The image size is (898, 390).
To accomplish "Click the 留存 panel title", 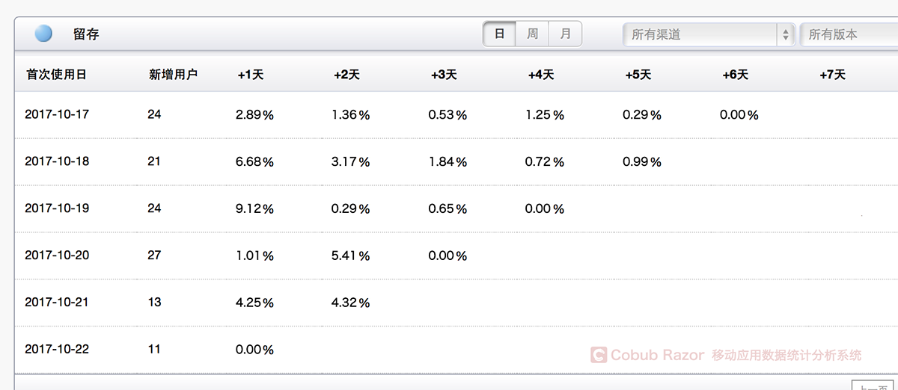I will [86, 34].
